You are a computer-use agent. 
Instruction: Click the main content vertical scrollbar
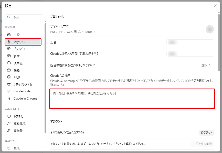point(219,42)
